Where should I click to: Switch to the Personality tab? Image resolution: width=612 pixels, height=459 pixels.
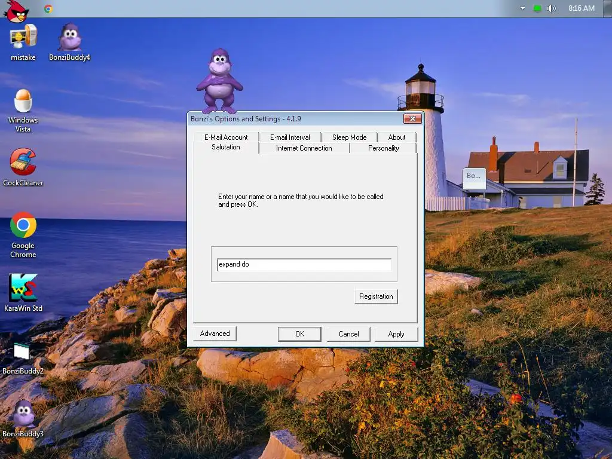click(383, 148)
